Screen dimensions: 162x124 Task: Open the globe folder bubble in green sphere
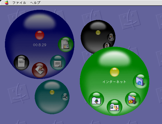(x=96, y=99)
